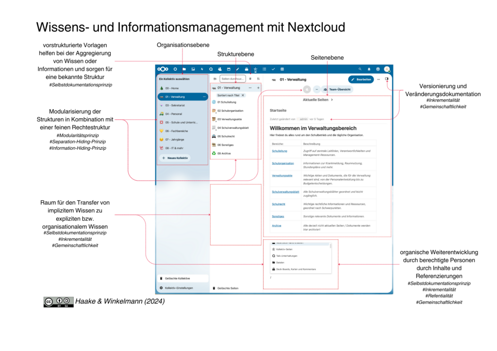
Task: Click the Bearbeiten edit button
Action: (x=361, y=80)
